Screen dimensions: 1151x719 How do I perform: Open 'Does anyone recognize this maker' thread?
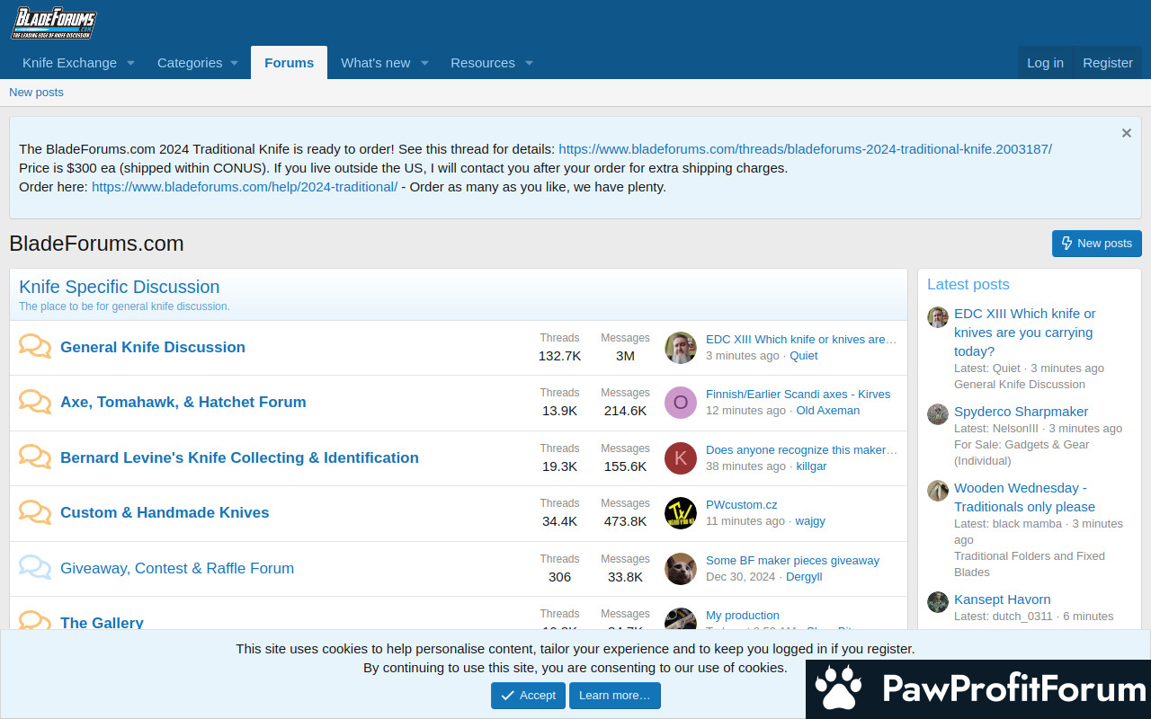[801, 449]
